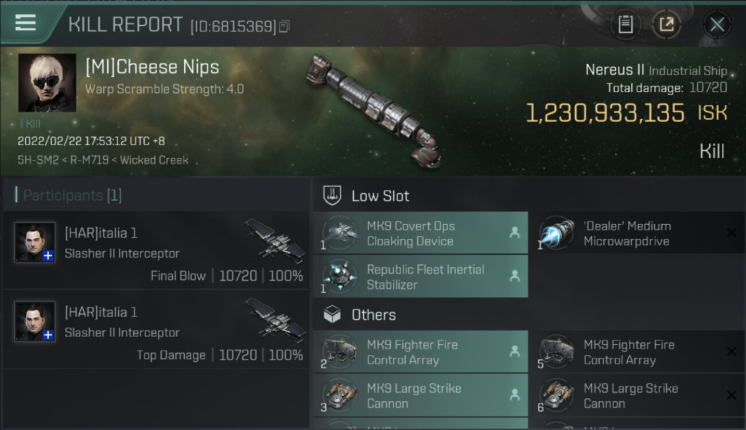746x430 pixels.
Task: Open the clipboard report icon
Action: point(625,24)
